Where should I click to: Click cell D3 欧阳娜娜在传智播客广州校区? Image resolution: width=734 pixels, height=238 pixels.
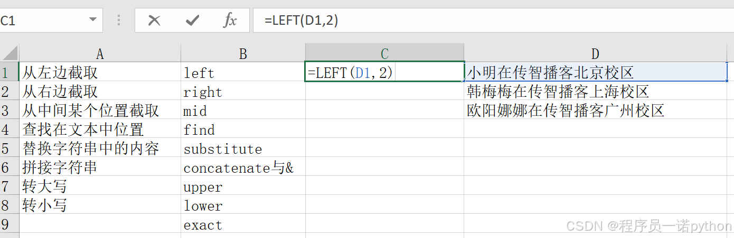[596, 110]
